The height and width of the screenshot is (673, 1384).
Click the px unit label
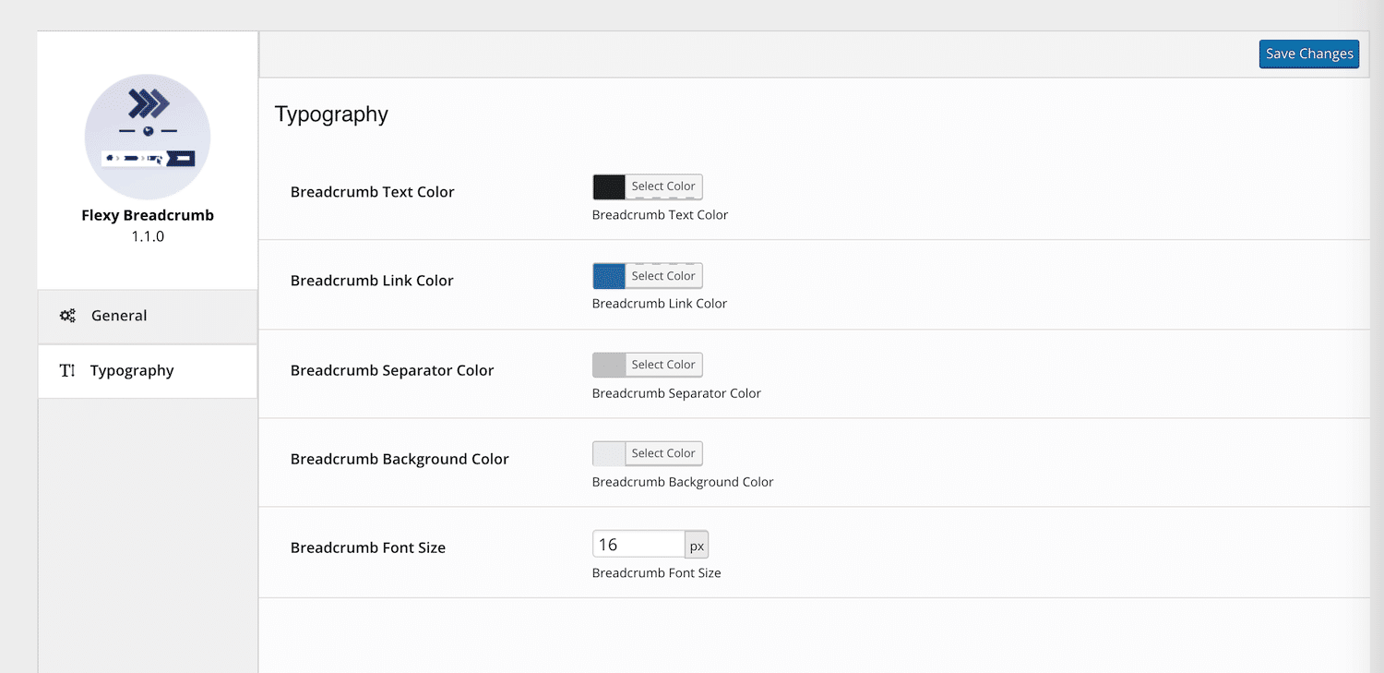(x=697, y=545)
